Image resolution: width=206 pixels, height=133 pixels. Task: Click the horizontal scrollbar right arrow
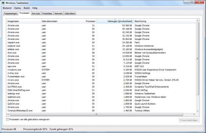[x=194, y=115]
